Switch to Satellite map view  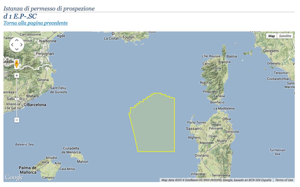(x=285, y=36)
